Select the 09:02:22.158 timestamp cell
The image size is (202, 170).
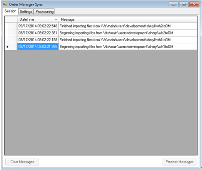coord(38,40)
